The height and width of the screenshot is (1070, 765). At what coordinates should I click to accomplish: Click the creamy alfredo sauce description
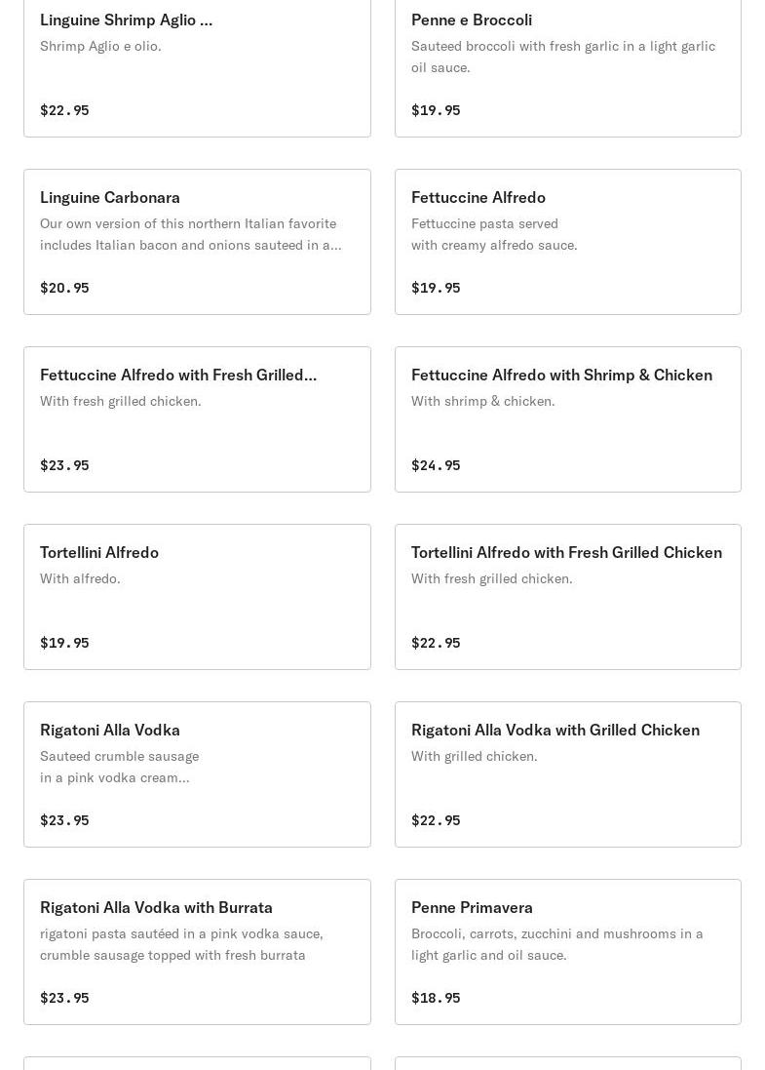pyautogui.click(x=493, y=234)
